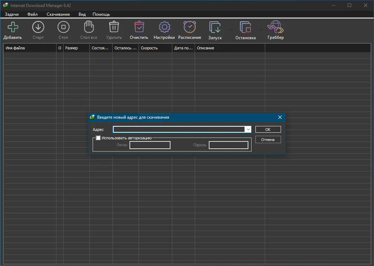Sort by the Имя файла column header
Viewport: 374px width, 266px height.
[30, 48]
